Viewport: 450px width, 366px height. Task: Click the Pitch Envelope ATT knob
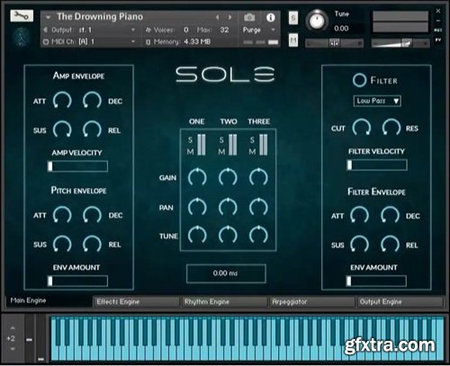tap(62, 215)
